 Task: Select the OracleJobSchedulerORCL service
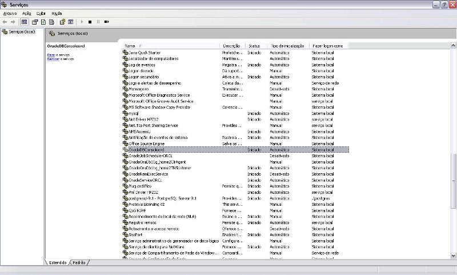pos(150,156)
